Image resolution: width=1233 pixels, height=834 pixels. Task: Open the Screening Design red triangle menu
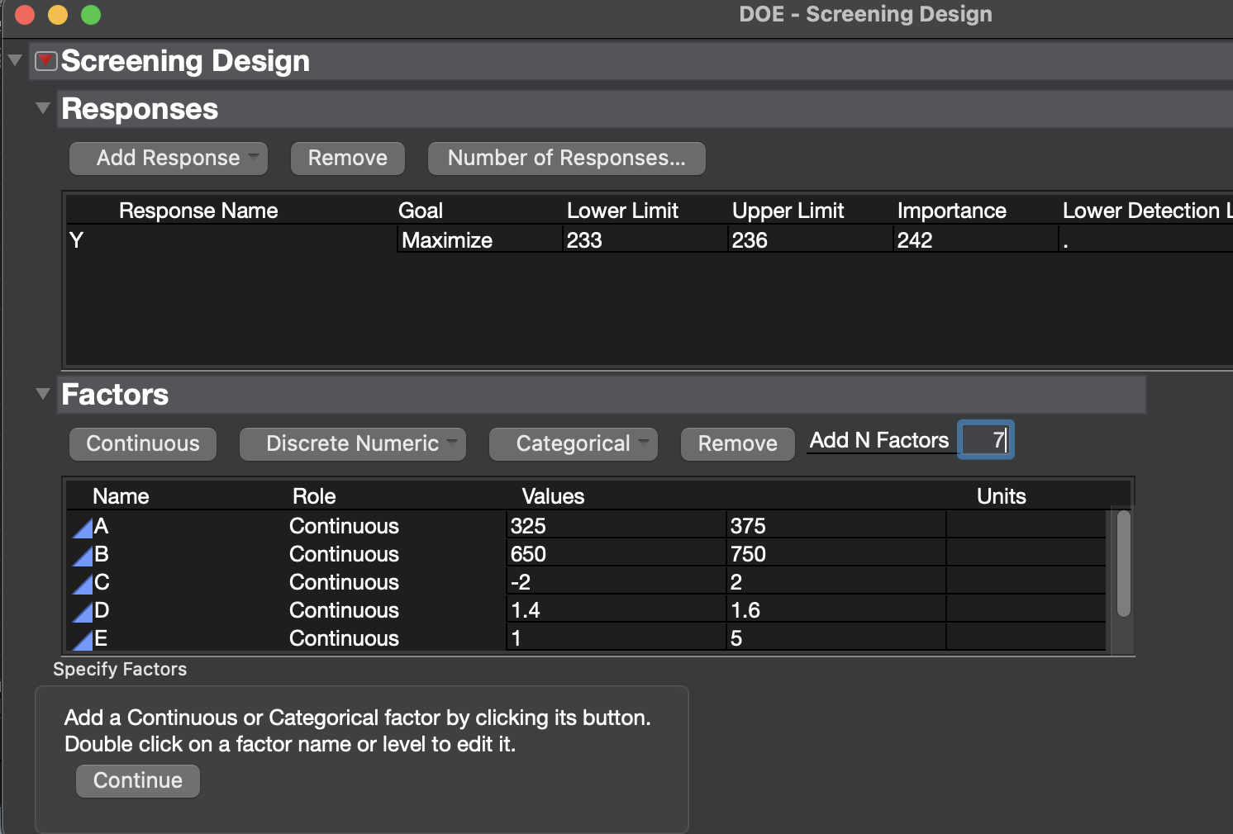(x=46, y=61)
